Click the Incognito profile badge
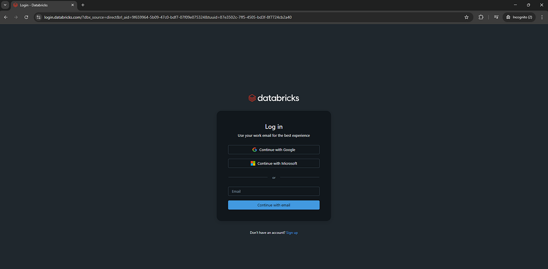 click(519, 17)
